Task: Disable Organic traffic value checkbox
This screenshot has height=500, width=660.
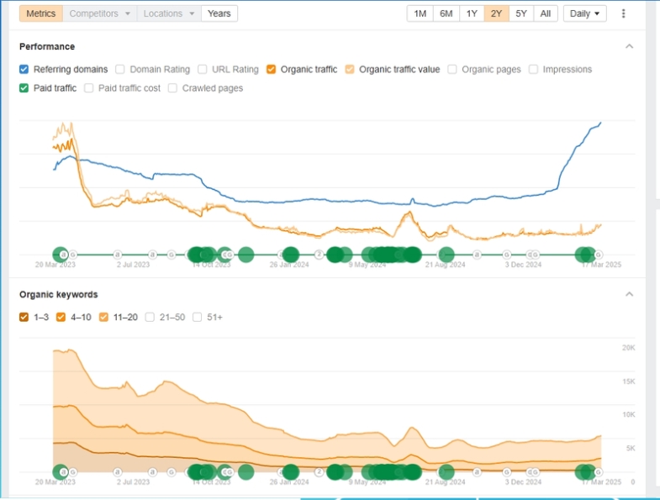Action: point(350,69)
